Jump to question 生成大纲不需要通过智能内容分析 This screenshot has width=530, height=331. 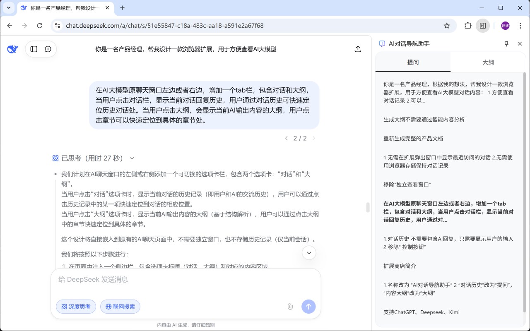[424, 120]
